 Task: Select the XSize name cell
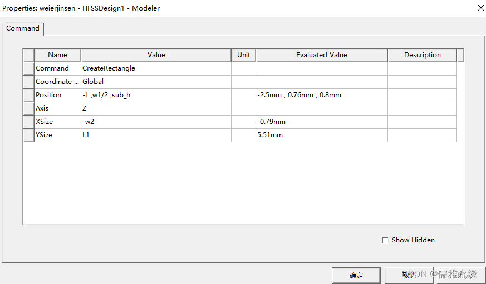pos(58,122)
